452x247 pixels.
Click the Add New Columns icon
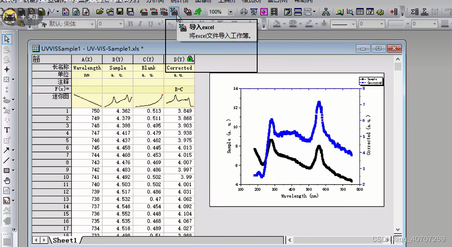click(394, 12)
